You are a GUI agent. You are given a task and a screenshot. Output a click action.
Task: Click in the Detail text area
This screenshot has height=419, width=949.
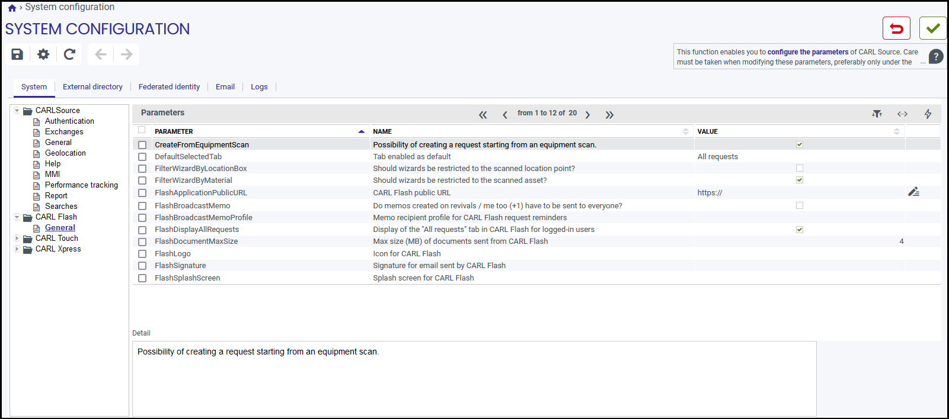474,379
